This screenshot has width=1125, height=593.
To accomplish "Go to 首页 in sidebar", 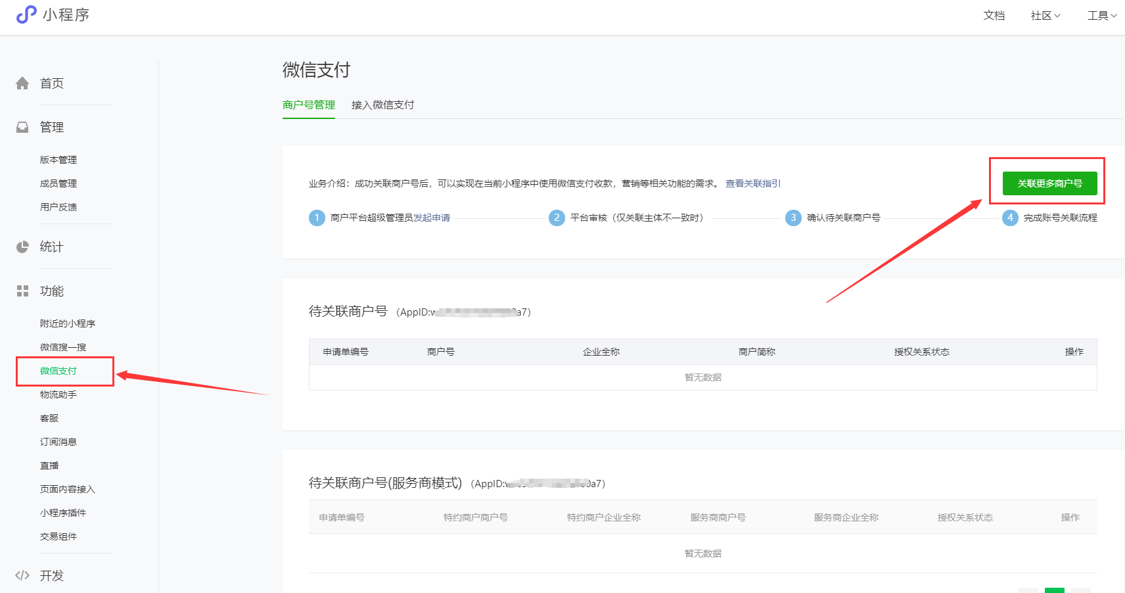I will coord(52,83).
